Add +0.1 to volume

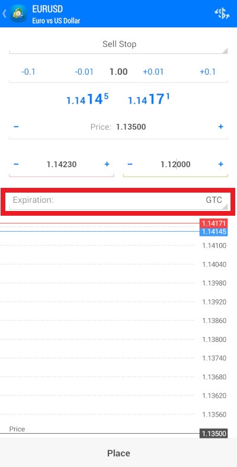point(207,72)
